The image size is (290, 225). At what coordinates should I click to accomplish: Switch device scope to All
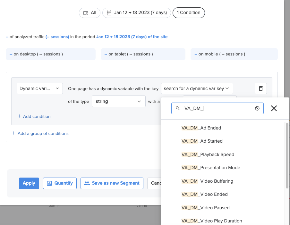[x=90, y=13]
